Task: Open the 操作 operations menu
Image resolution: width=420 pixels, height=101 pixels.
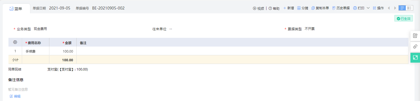Action: click(378, 8)
